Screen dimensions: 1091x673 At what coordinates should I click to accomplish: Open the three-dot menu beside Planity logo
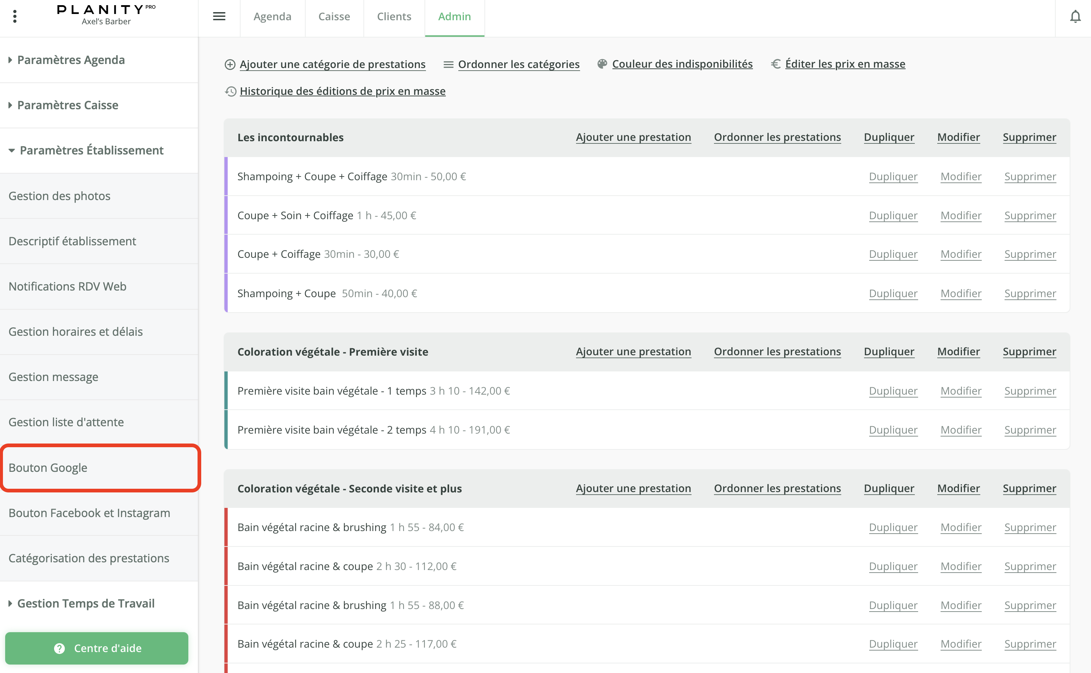15,16
